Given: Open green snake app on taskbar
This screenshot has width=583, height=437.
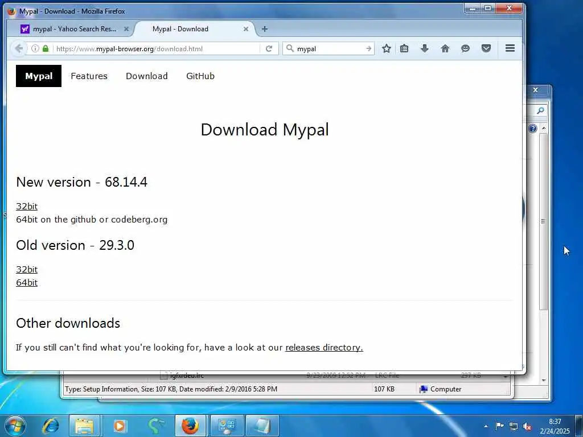Looking at the screenshot, I should [155, 426].
